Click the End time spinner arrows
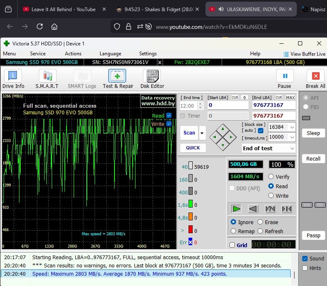Image resolution: width=327 pixels, height=286 pixels. click(200, 106)
